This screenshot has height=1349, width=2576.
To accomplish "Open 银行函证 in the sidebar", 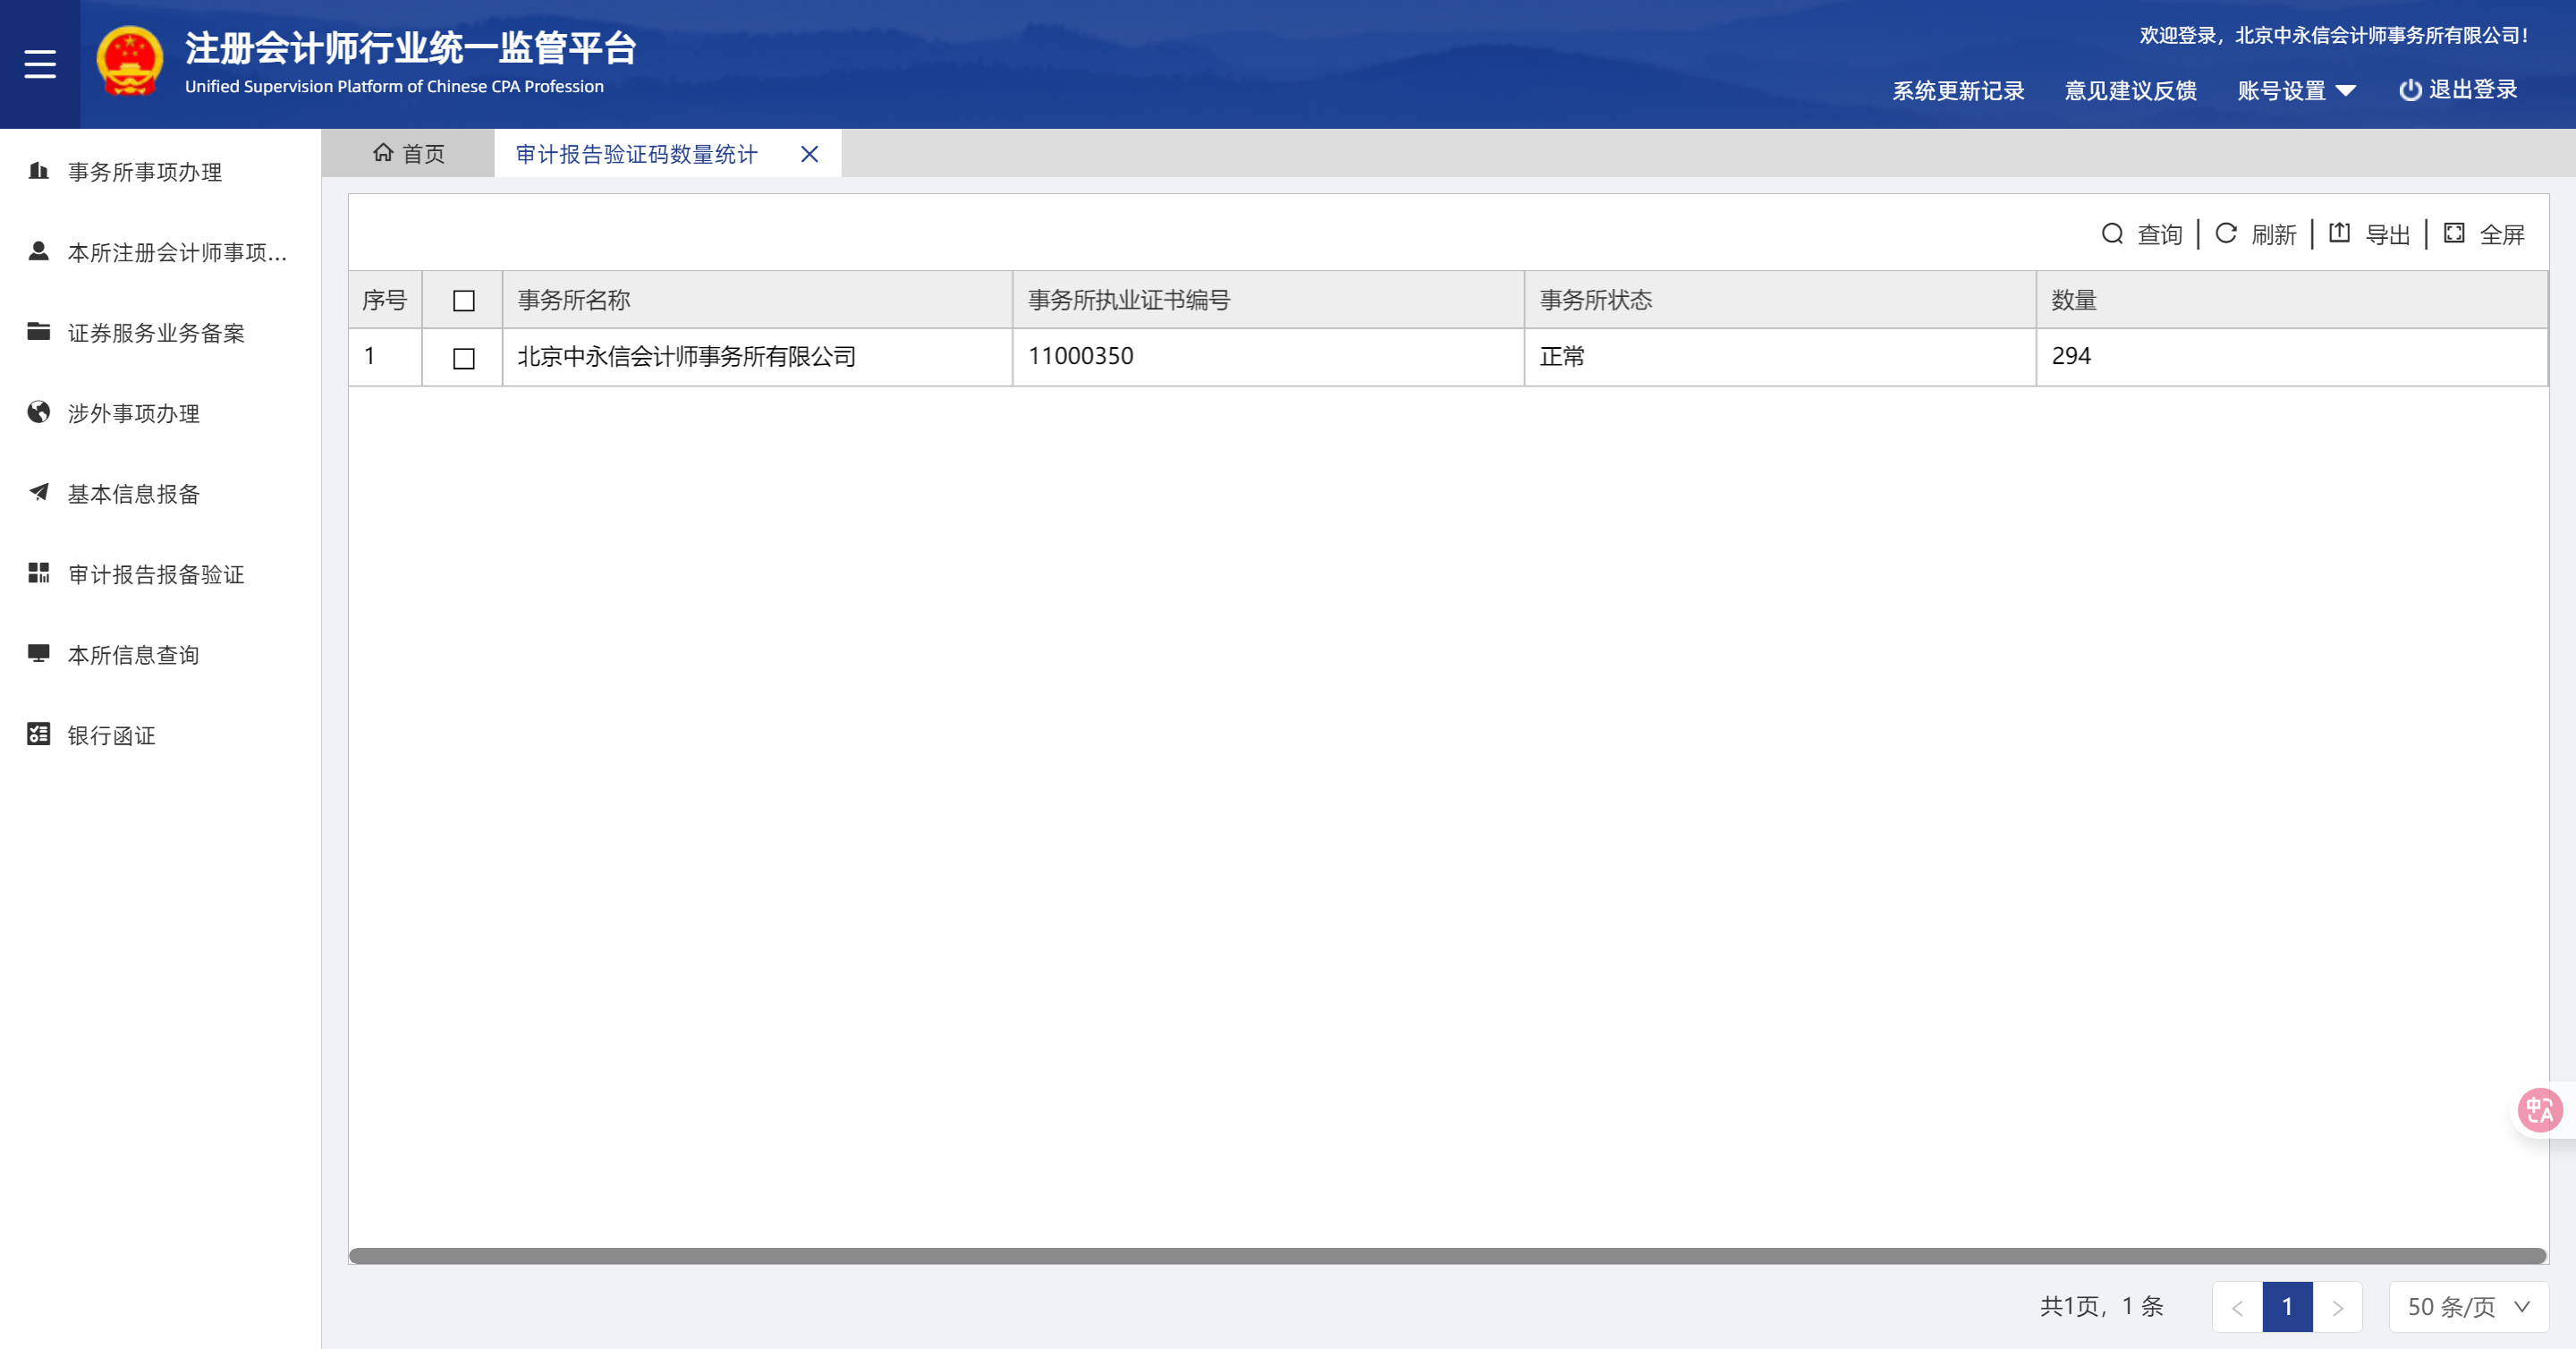I will (112, 736).
